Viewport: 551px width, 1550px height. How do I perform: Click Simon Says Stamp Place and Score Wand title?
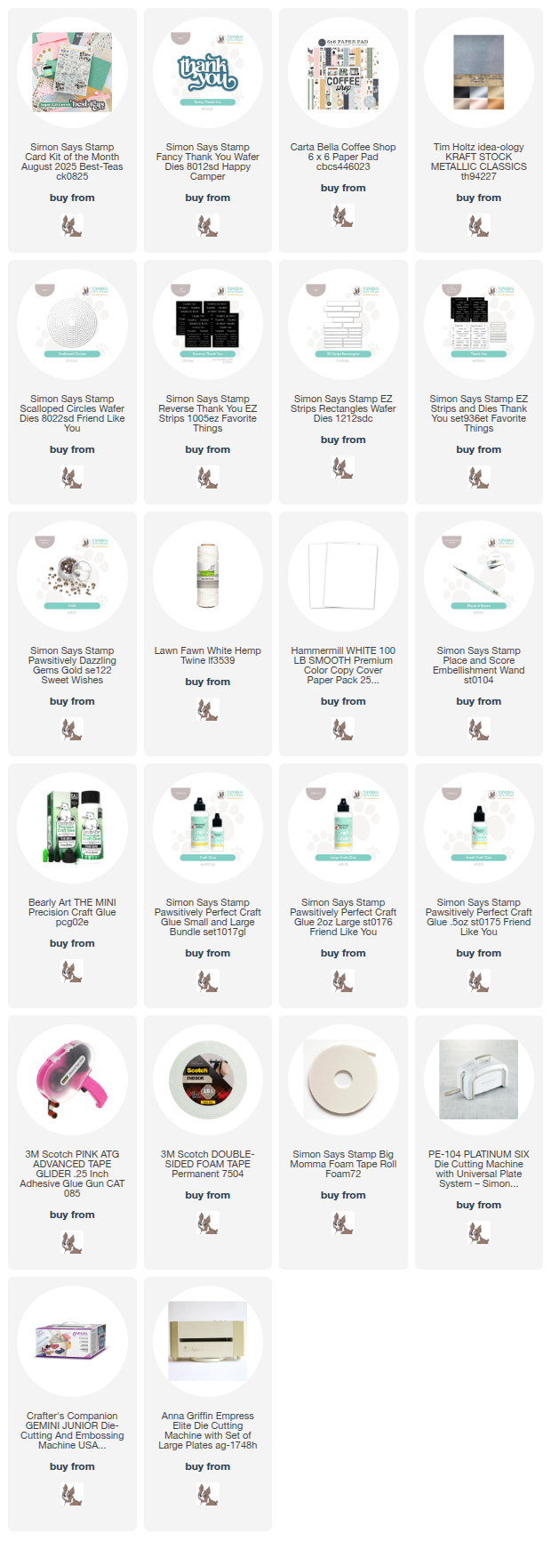478,666
